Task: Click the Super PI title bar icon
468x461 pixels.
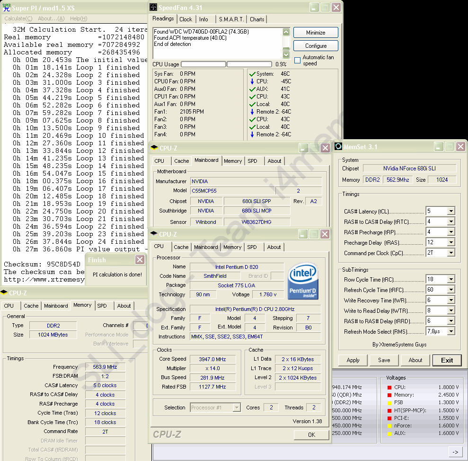Action: (6, 8)
